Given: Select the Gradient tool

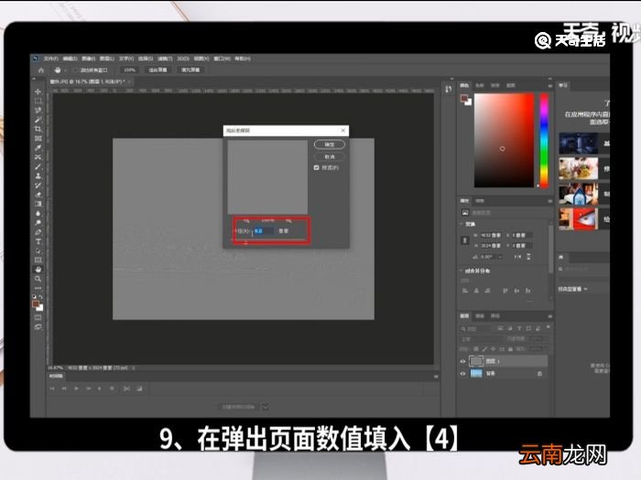Looking at the screenshot, I should [x=38, y=204].
